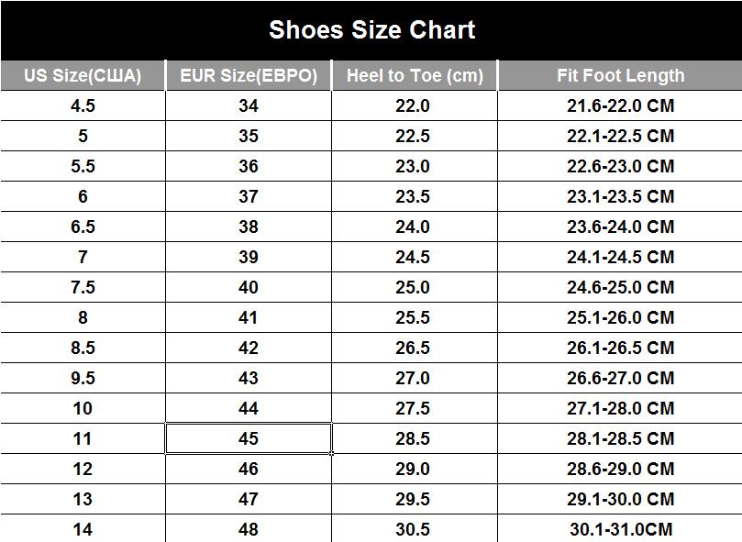Click the EUR size 48 cell
This screenshot has height=542, width=742.
point(249,529)
